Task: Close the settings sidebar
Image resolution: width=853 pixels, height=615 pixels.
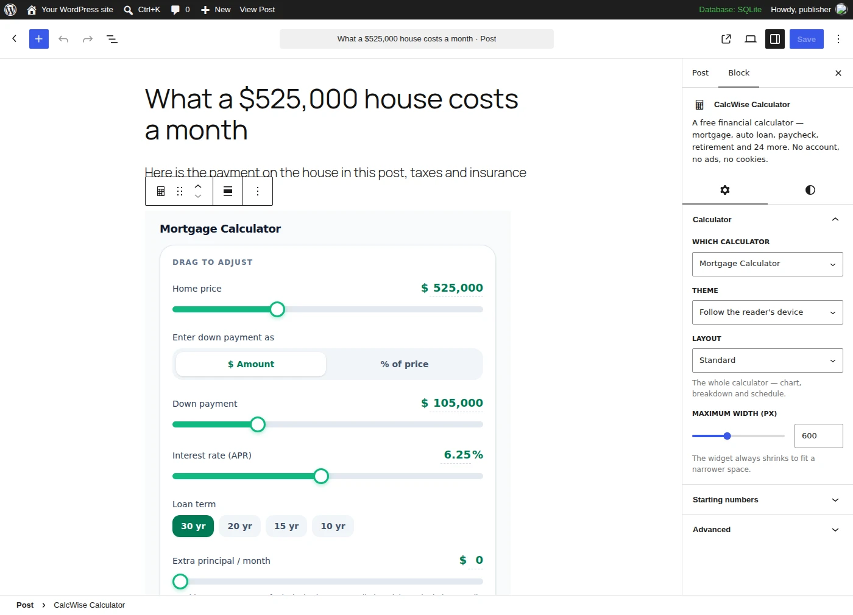Action: click(x=838, y=73)
